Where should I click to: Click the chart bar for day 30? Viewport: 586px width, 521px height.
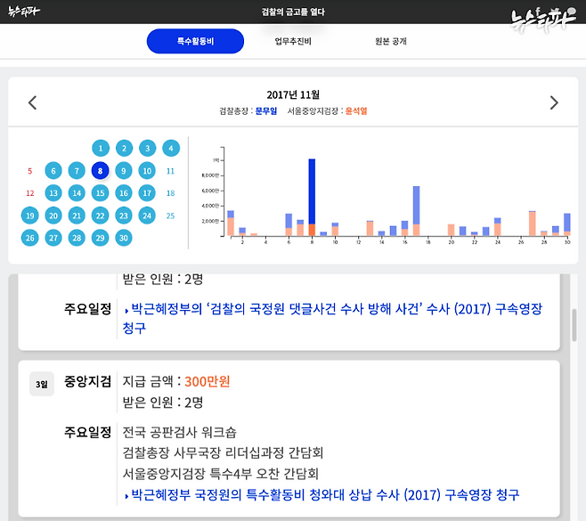(x=567, y=224)
